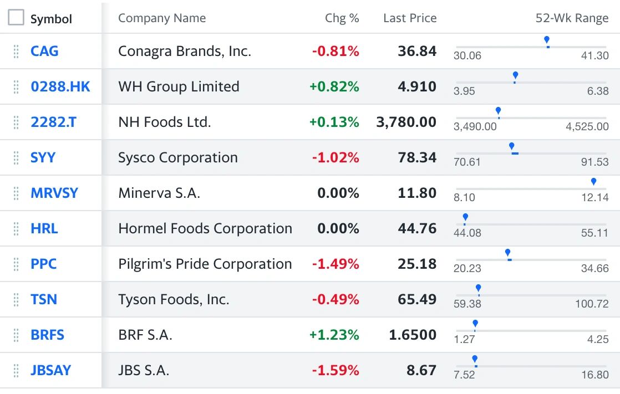Tick the select-all checkbox beside Symbol
The height and width of the screenshot is (394, 620).
pos(16,18)
